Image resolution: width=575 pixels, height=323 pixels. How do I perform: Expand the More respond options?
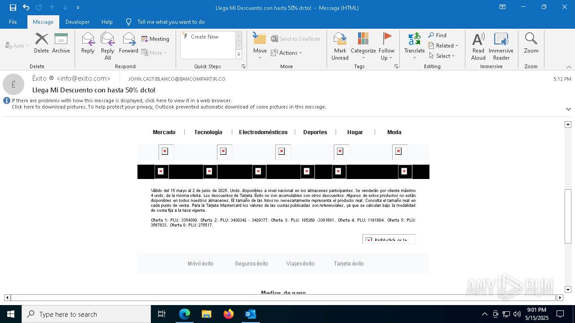click(x=154, y=52)
